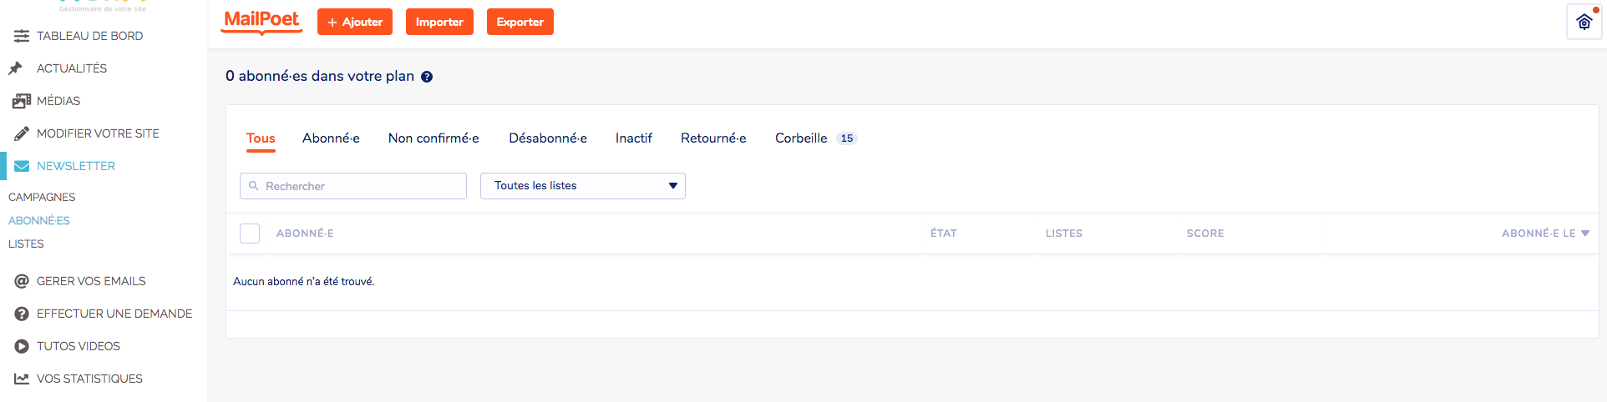This screenshot has width=1607, height=402.
Task: Select the Désabonné·e tab
Action: pos(548,138)
